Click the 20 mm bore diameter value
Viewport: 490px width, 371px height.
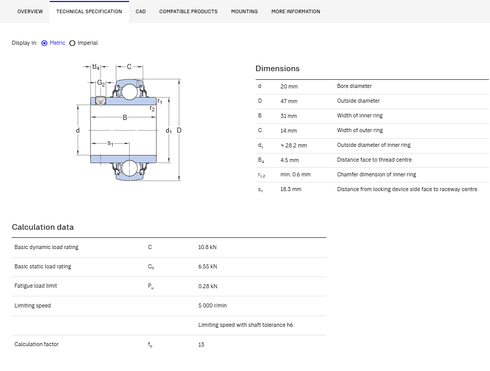[289, 86]
